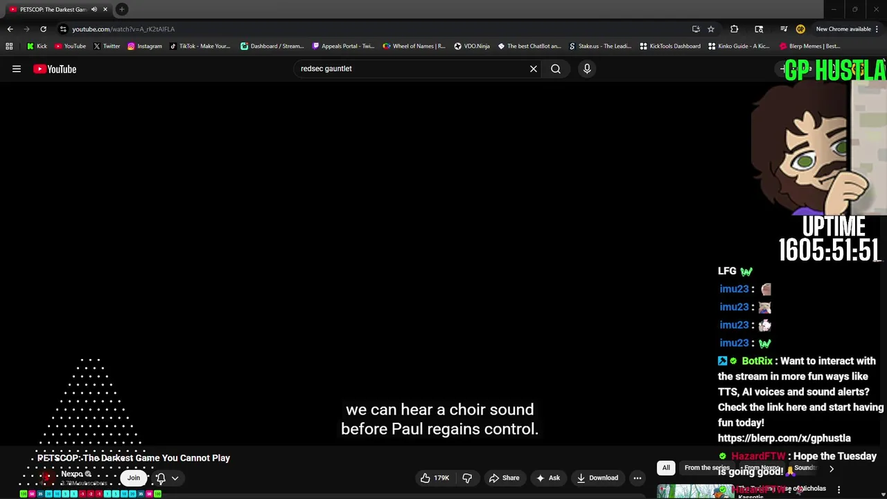The height and width of the screenshot is (499, 887).
Task: Open The best ChatBot bookmark
Action: 529,46
